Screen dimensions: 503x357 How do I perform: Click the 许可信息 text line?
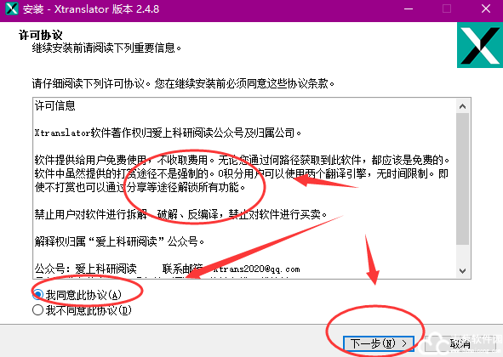(54, 105)
